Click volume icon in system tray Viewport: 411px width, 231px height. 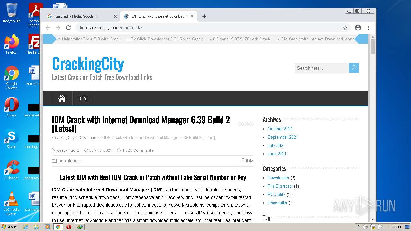[365, 227]
